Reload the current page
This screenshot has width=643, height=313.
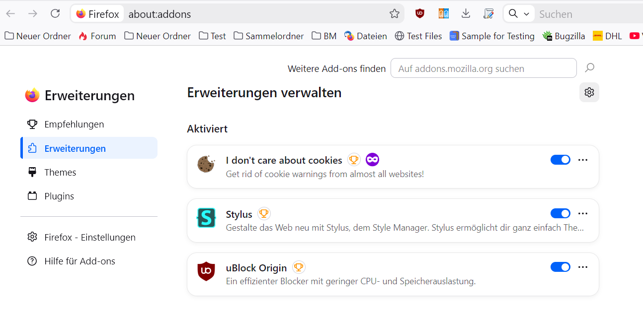(x=55, y=14)
